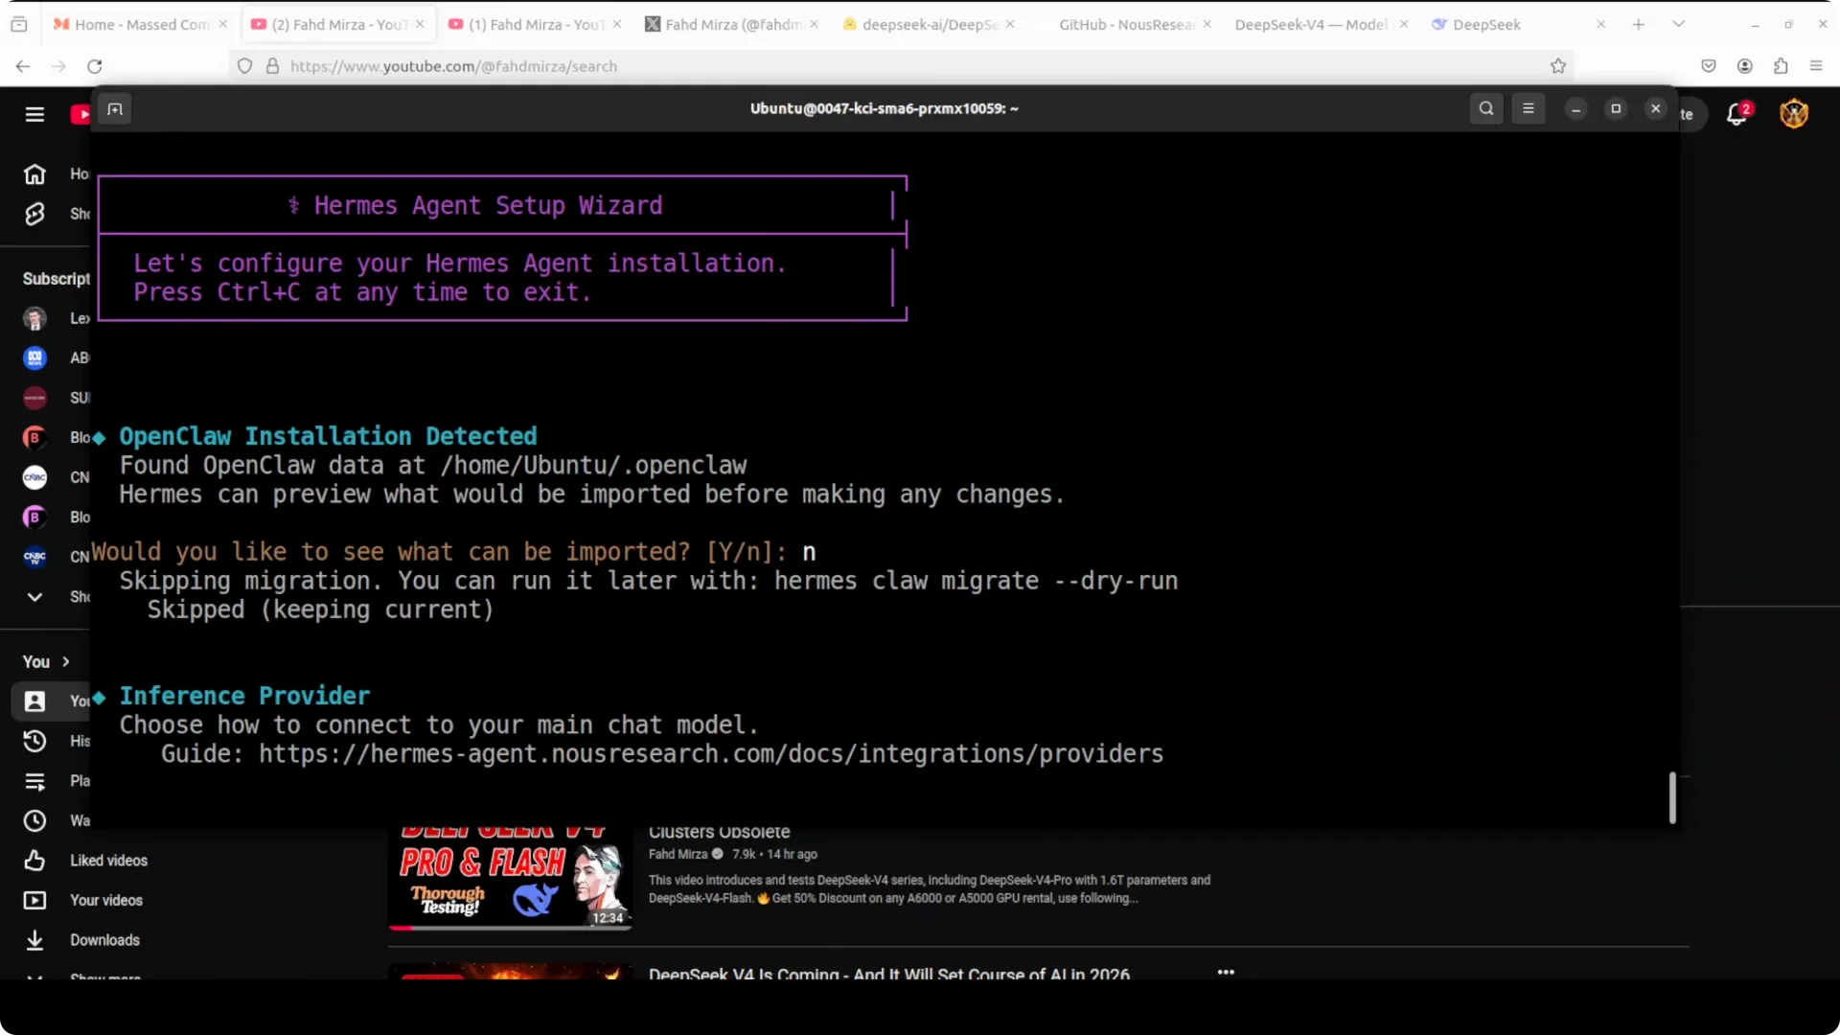Grab the terminal vertical scrollbar
The height and width of the screenshot is (1035, 1840).
click(x=1672, y=797)
